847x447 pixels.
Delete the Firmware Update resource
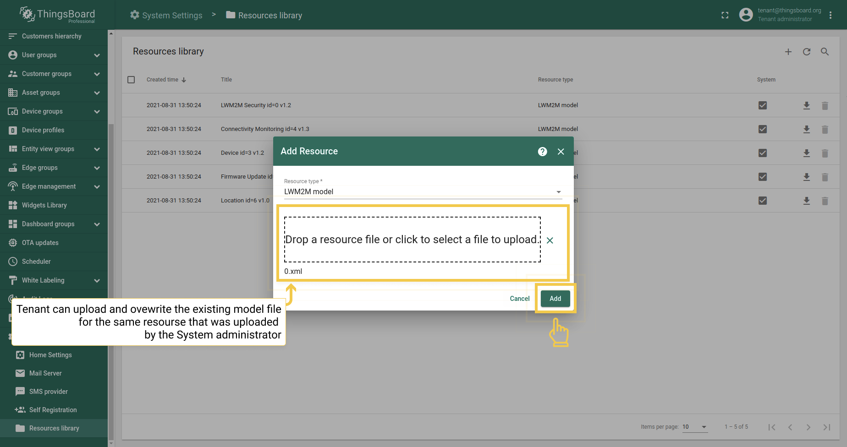tap(825, 177)
